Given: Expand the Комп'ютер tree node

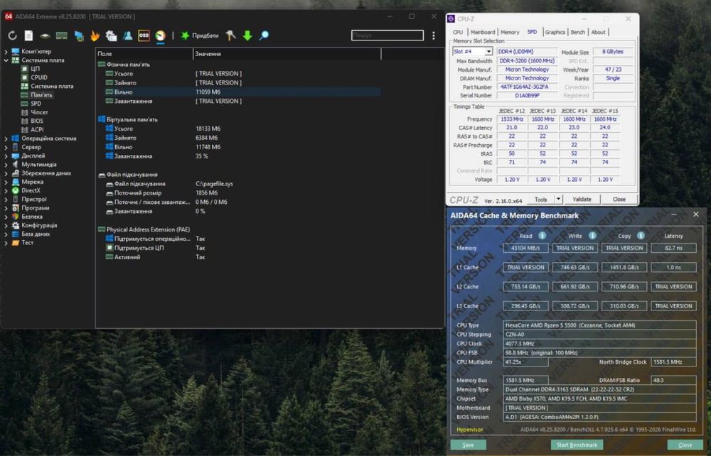Looking at the screenshot, I should click(x=6, y=52).
